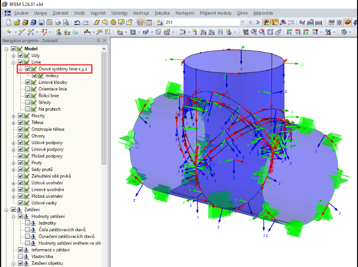Viewport: 358px width, 267px height.
Task: Collapse the Model tree node
Action: point(7,49)
